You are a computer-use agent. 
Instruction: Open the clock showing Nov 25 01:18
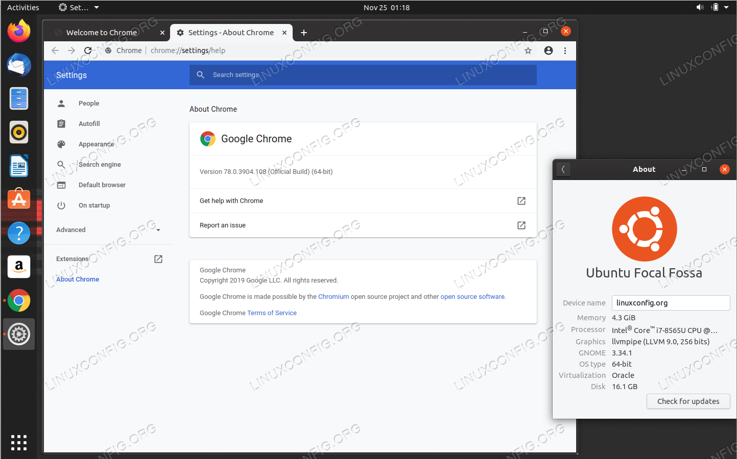[x=387, y=7]
